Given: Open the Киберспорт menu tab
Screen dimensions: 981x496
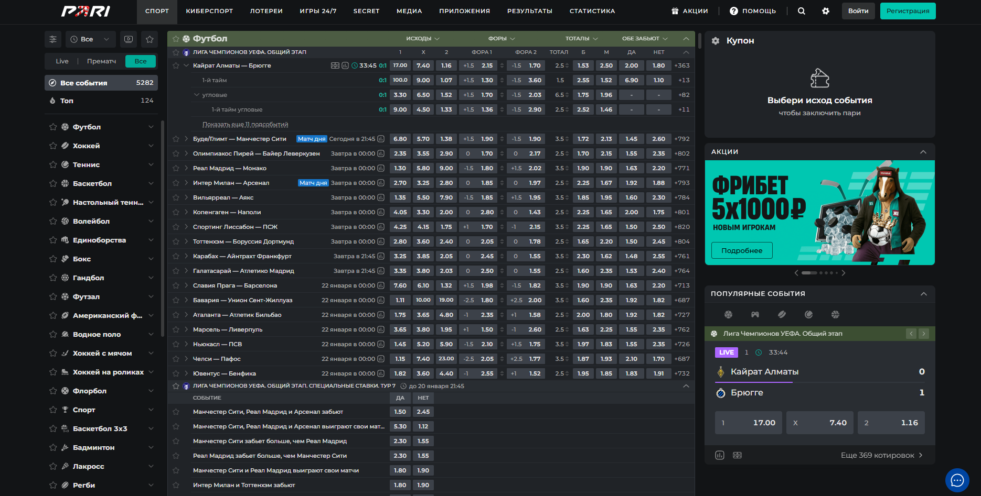Looking at the screenshot, I should [209, 11].
